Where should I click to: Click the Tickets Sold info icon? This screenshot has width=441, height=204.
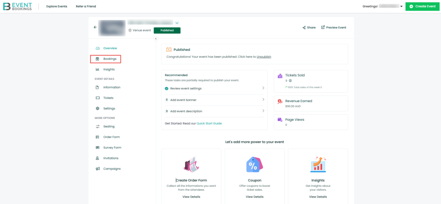click(290, 80)
